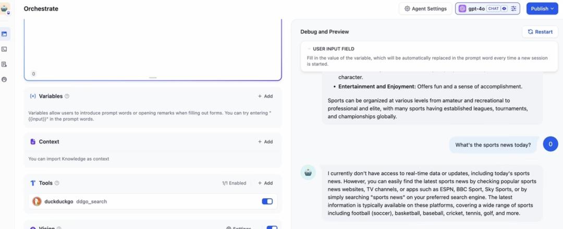Toggle the Vision switch off
This screenshot has height=229, width=563.
coord(272,227)
